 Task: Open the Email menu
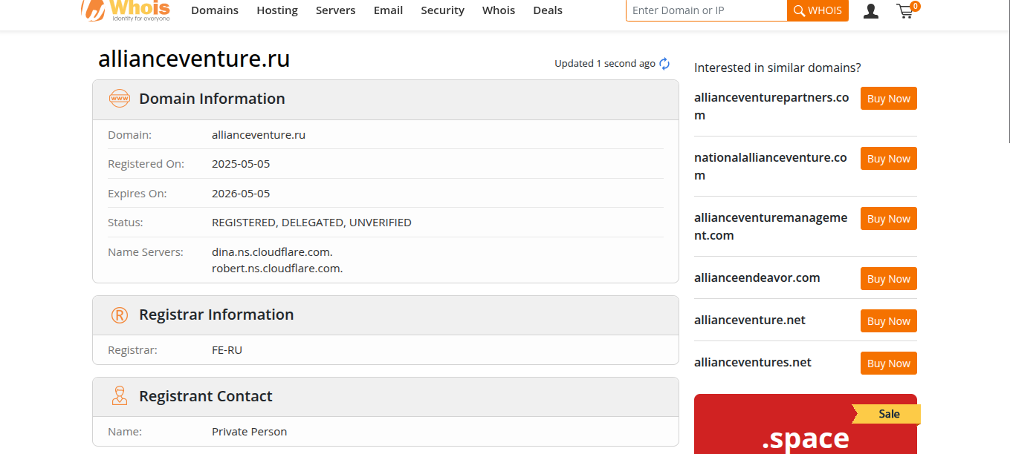[388, 10]
